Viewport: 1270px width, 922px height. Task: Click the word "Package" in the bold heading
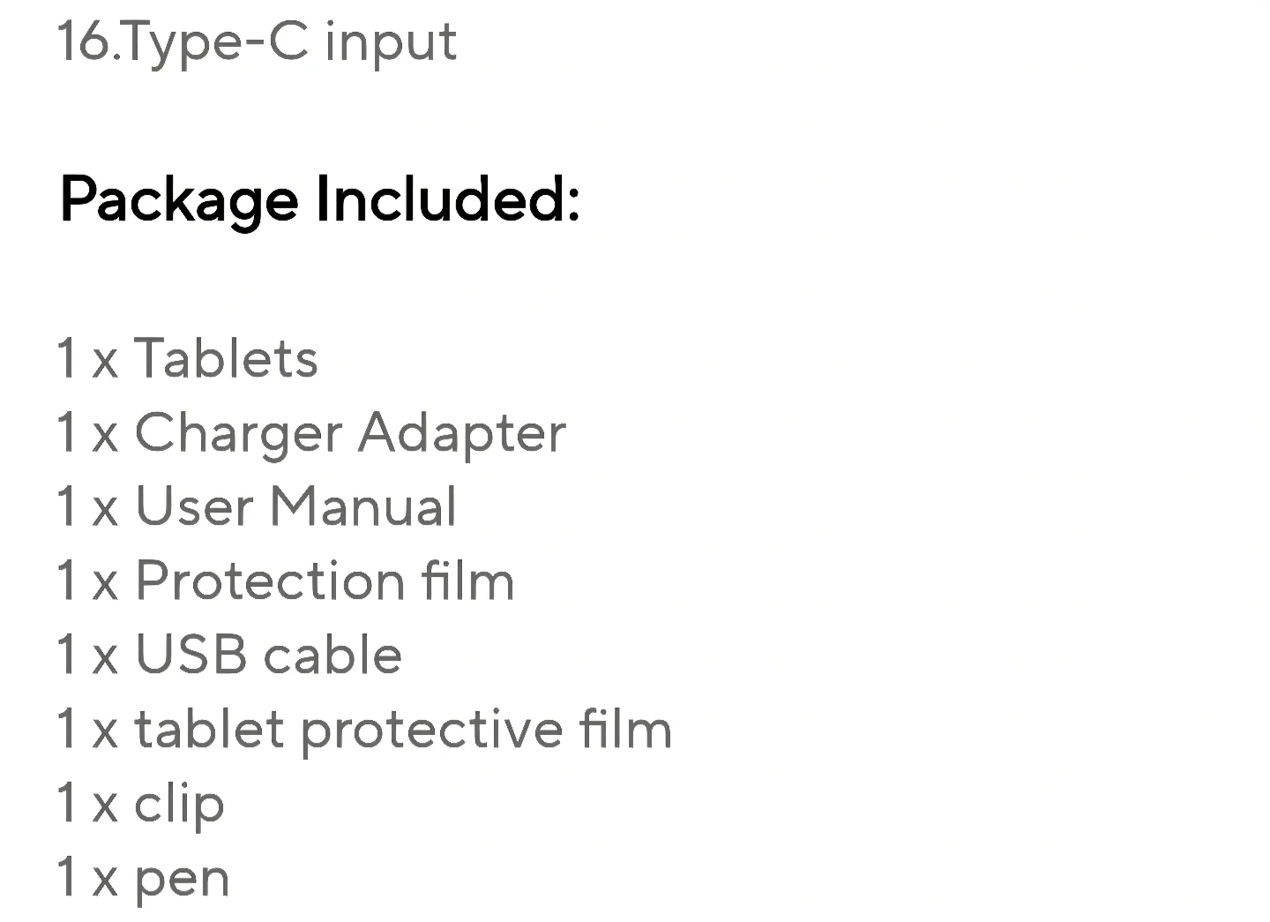(178, 200)
